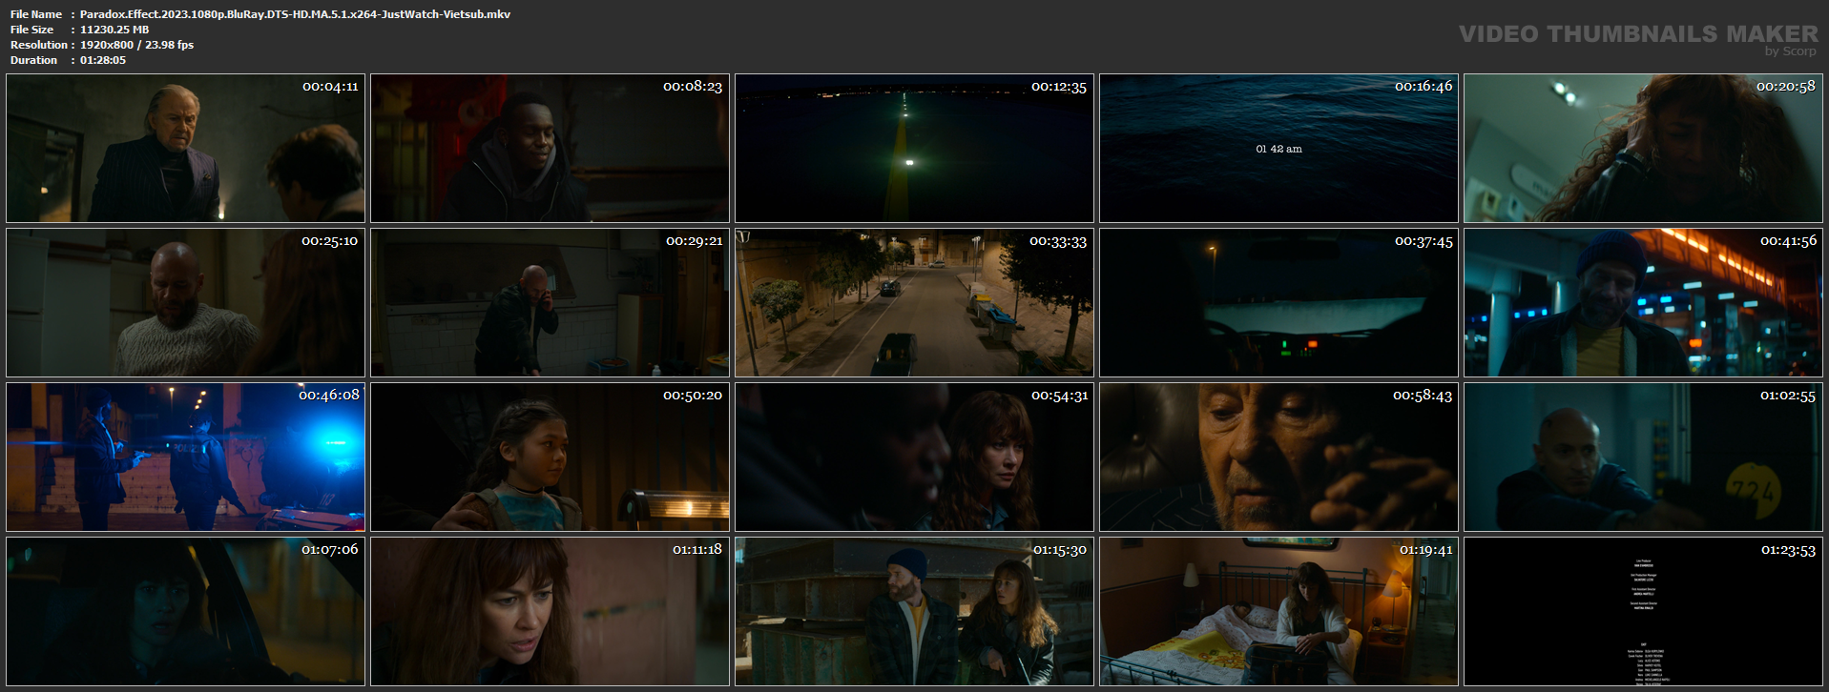Select the thumbnail at 00:04:11
This screenshot has height=692, width=1829.
click(x=185, y=148)
